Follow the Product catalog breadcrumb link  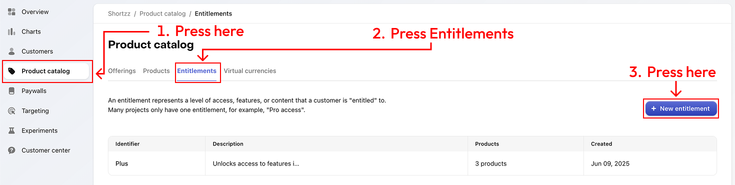pyautogui.click(x=162, y=13)
